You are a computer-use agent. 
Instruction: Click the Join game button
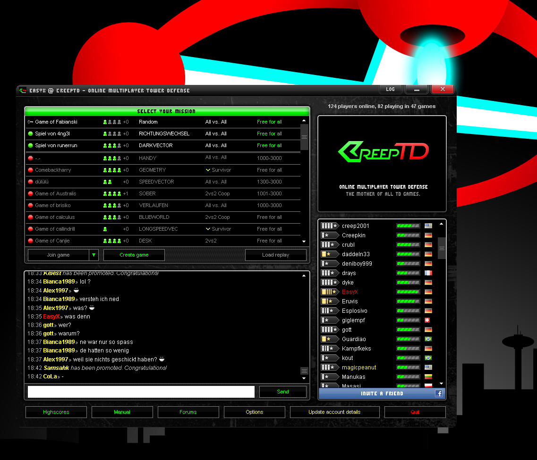[x=58, y=255]
